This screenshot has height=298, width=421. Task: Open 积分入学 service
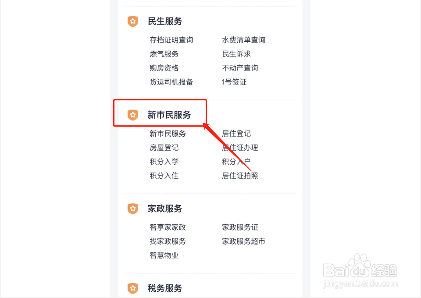coord(164,162)
